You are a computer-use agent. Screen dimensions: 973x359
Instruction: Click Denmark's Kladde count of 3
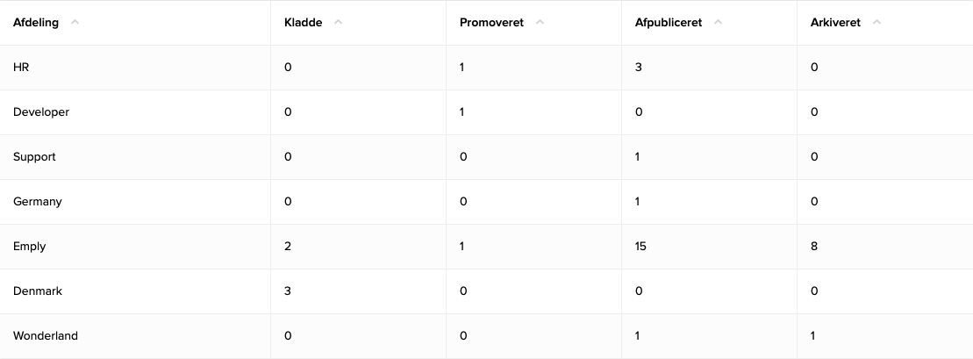[288, 291]
